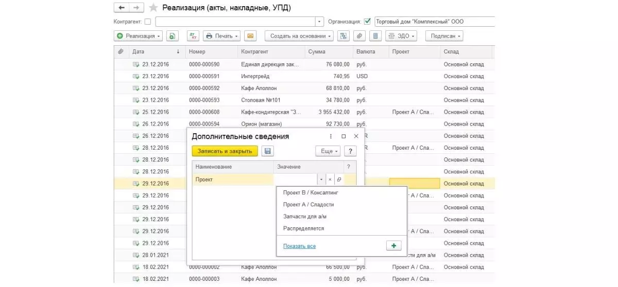Screen dimensions: 618x287
Task: Click the 3 955 432,00 amount cell
Action: 329,112
